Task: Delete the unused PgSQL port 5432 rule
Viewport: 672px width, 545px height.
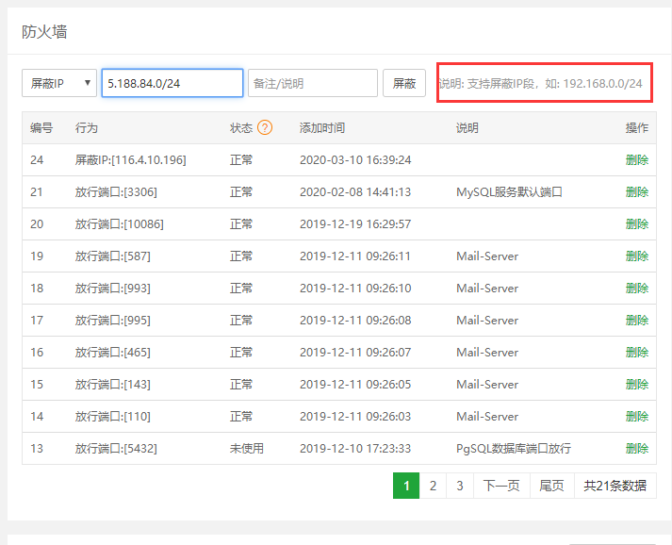Action: click(x=636, y=449)
